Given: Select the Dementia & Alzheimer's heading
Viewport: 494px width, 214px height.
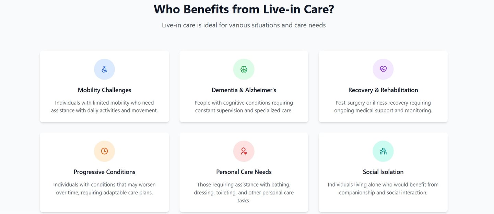Looking at the screenshot, I should point(244,90).
